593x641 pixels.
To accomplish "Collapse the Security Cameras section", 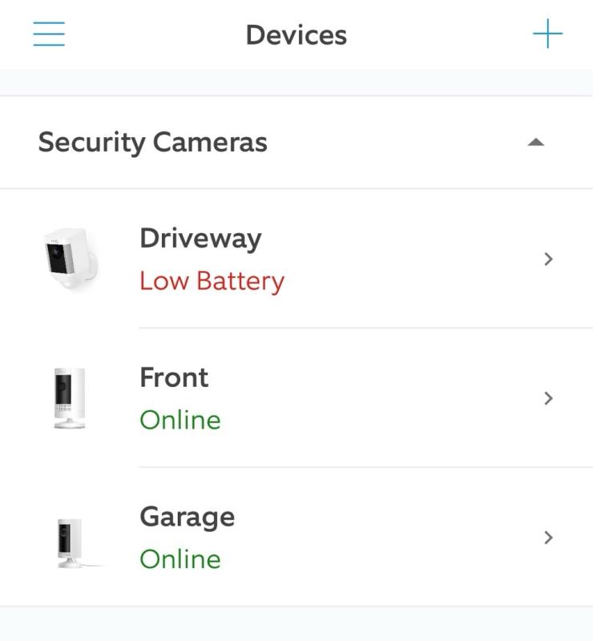I will [x=536, y=143].
